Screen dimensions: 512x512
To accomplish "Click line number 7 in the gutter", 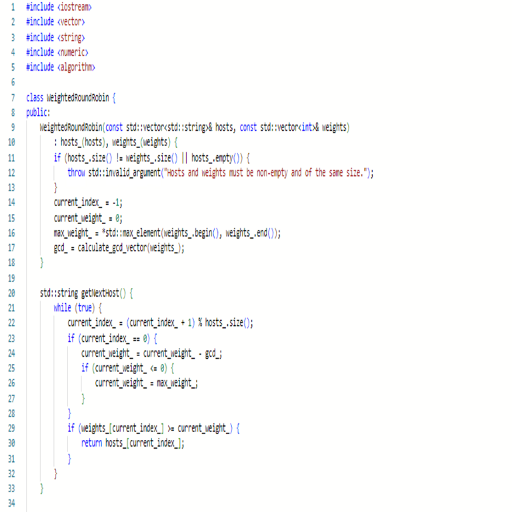I will [x=13, y=97].
